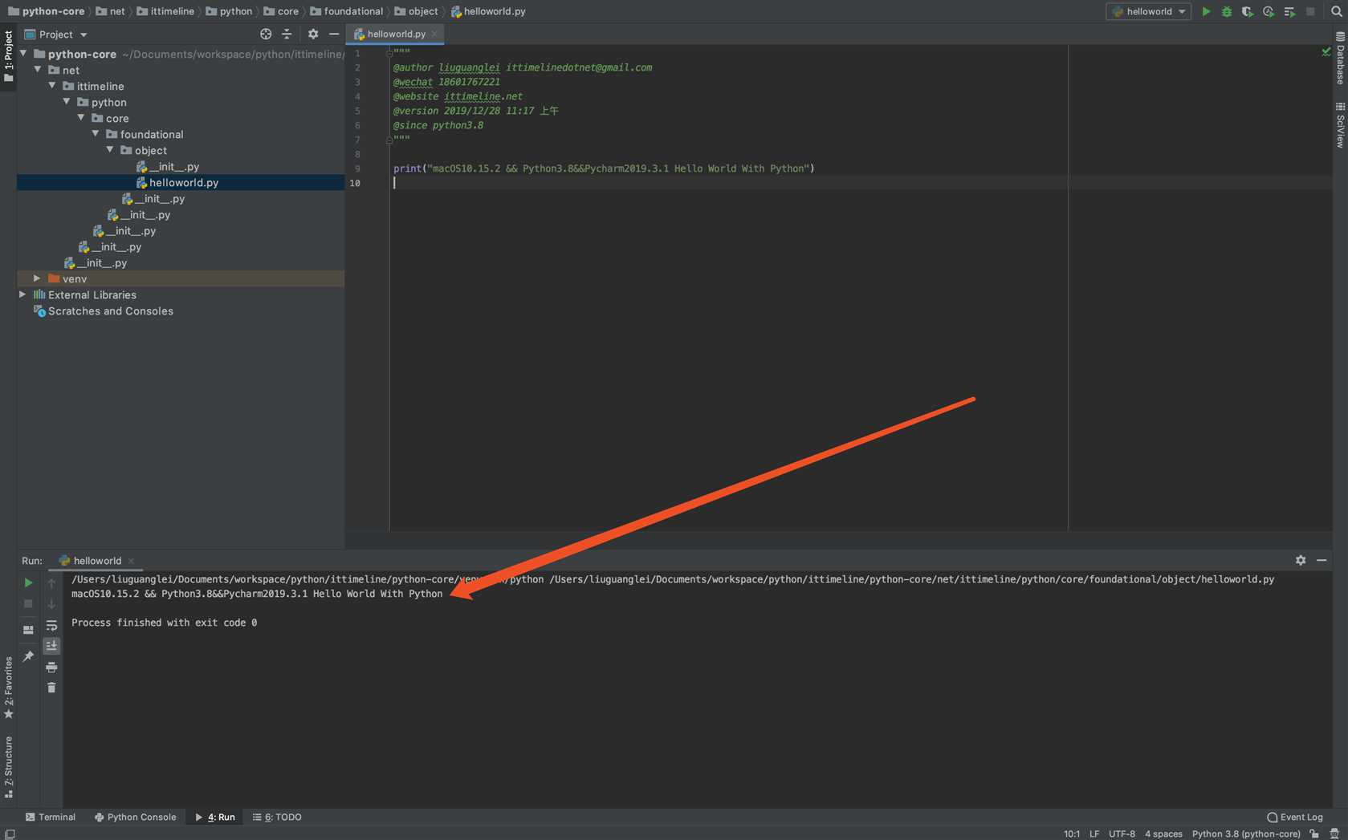Toggle file read-only lock in status bar

pyautogui.click(x=1314, y=834)
